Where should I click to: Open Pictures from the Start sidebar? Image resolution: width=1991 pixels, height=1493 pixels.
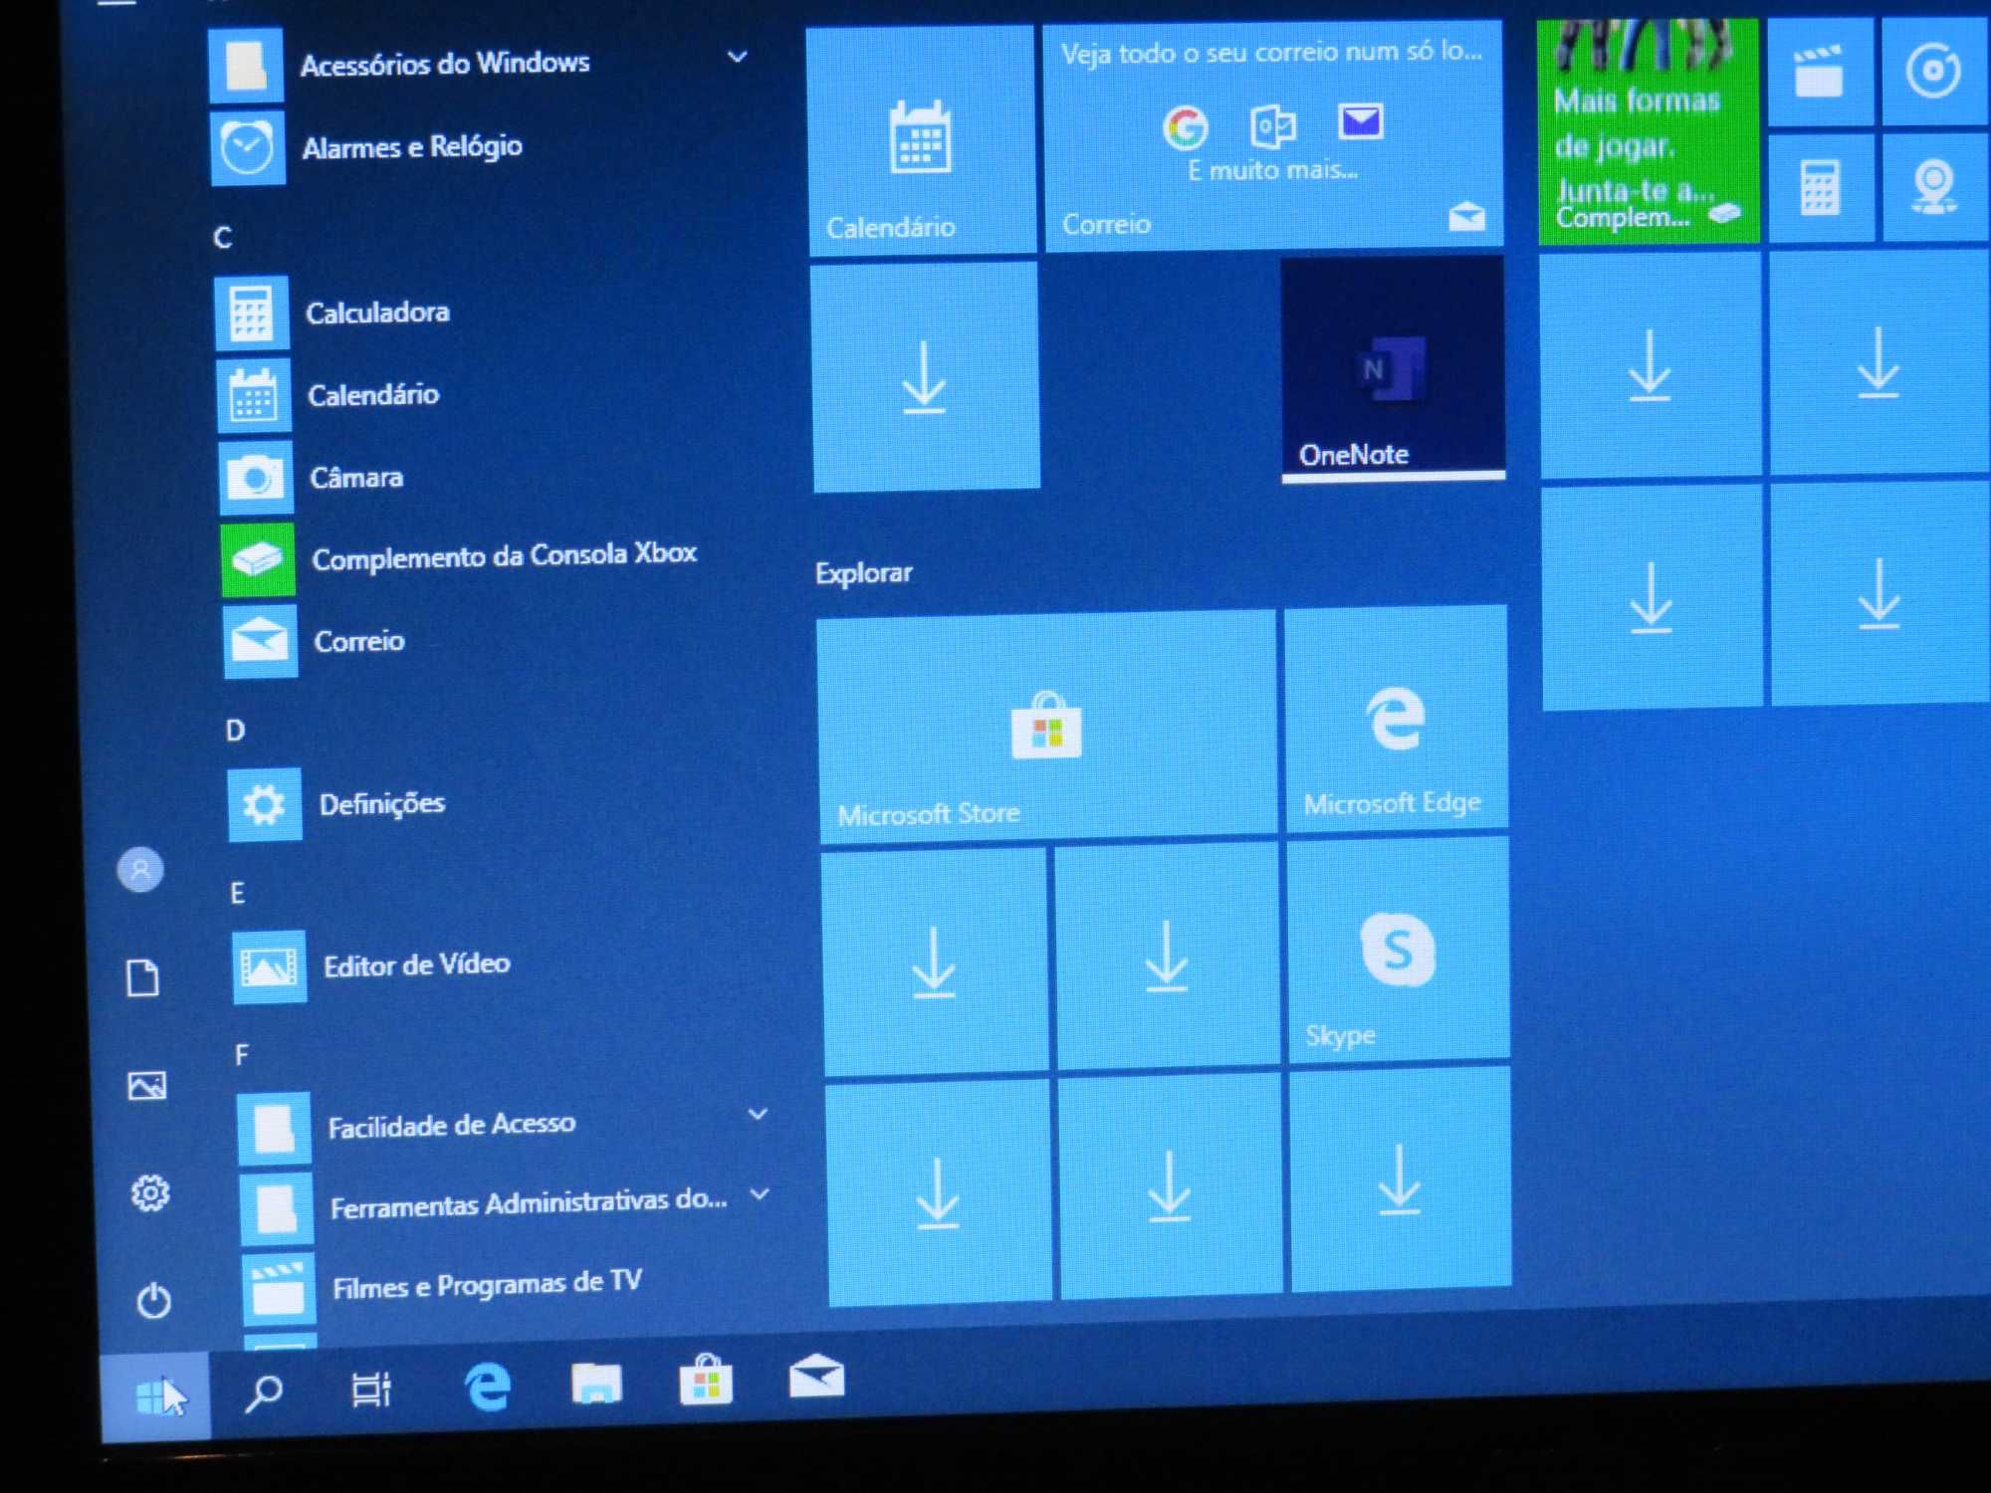point(147,1085)
